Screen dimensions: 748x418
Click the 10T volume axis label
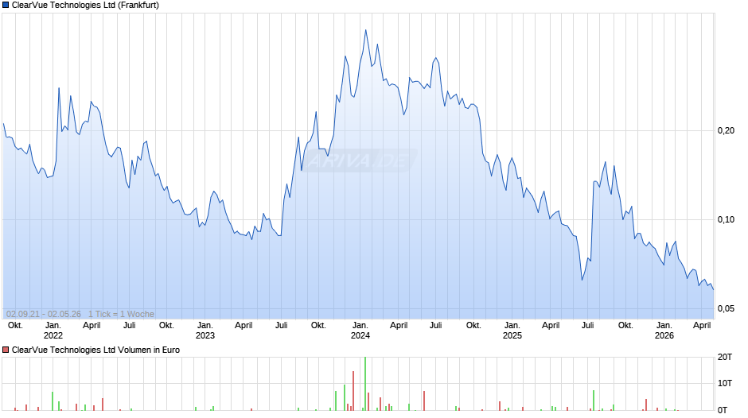(x=725, y=384)
